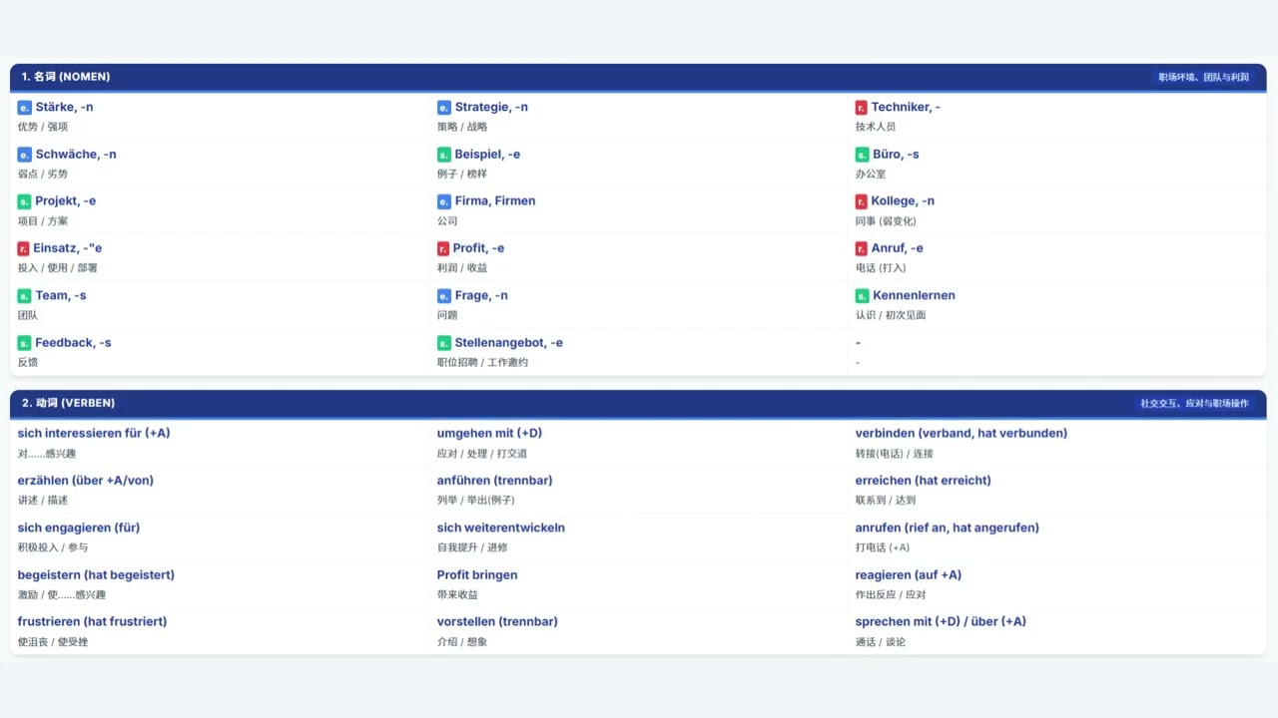This screenshot has height=718, width=1278.
Task: Click the green gender badge beside Feedback
Action: pos(25,343)
